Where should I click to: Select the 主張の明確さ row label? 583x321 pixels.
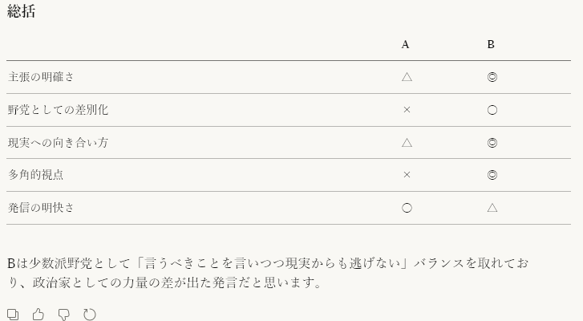(41, 77)
